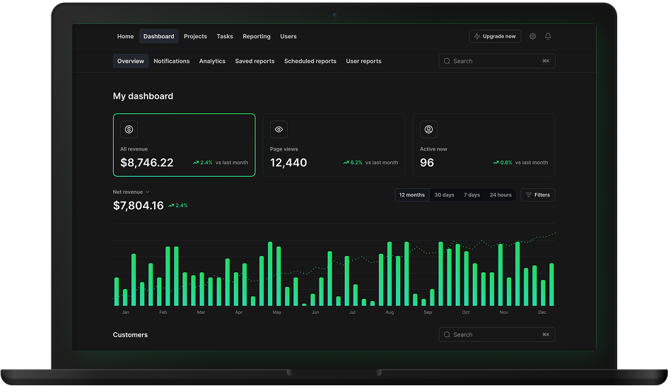Open the Users menu item
Screen dimensions: 668x386
point(288,36)
